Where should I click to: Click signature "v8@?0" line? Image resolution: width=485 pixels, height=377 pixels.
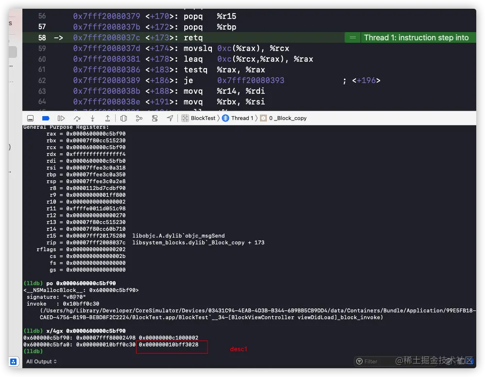[x=56, y=297]
